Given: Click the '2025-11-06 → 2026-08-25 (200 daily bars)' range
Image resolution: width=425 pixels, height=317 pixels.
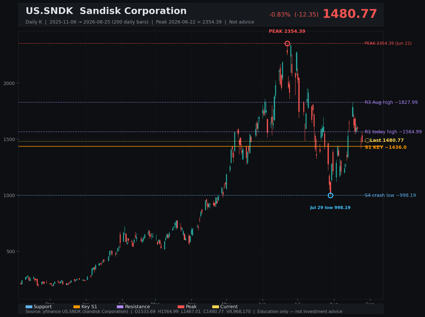Looking at the screenshot, I should coord(99,22).
